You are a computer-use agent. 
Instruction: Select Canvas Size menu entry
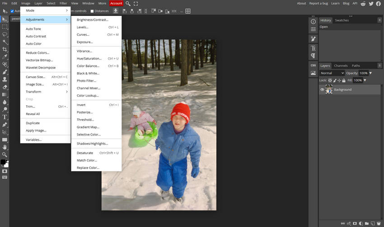[46, 77]
